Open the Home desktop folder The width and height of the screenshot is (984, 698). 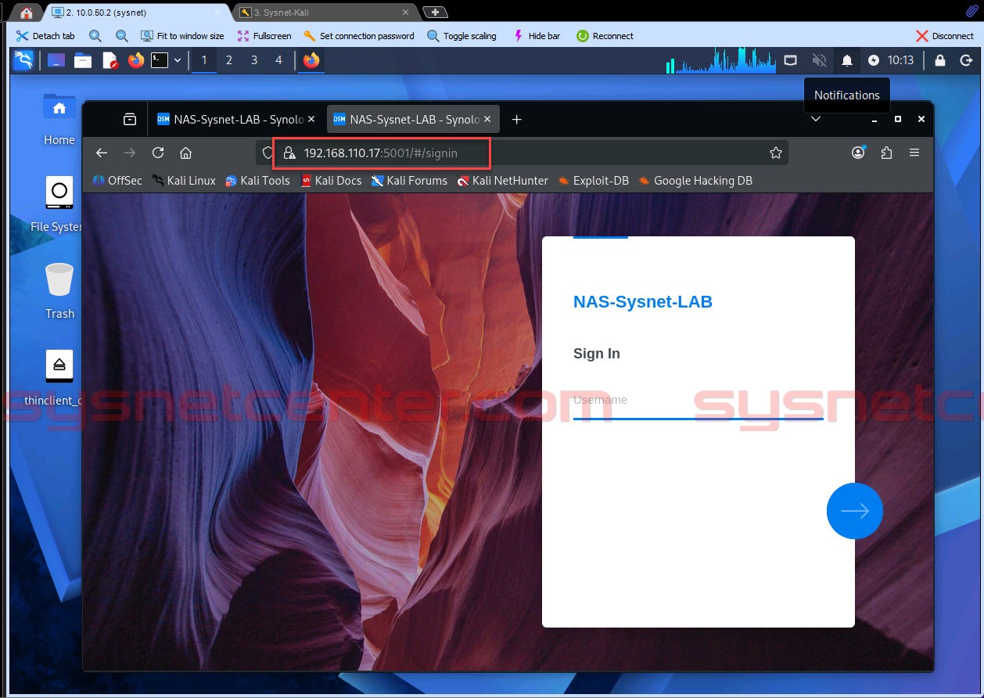[x=59, y=120]
